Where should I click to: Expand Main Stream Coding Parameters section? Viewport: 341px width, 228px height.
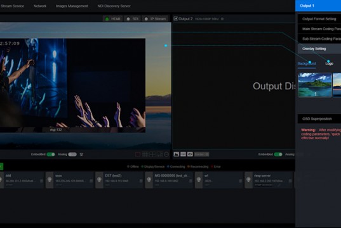pos(319,29)
